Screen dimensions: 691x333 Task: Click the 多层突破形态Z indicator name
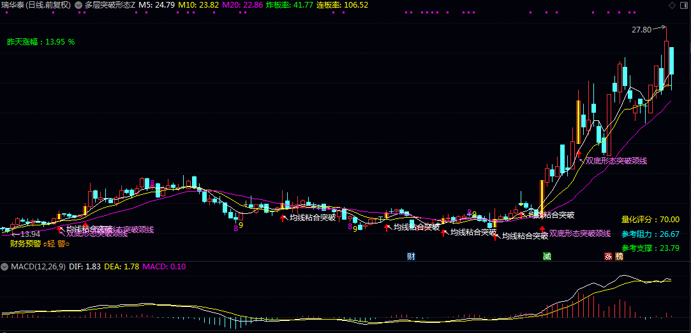click(110, 5)
